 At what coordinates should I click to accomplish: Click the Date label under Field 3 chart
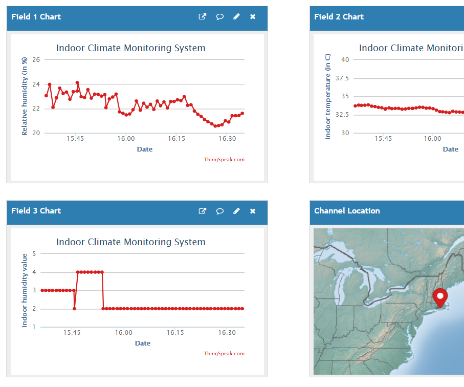coord(143,343)
